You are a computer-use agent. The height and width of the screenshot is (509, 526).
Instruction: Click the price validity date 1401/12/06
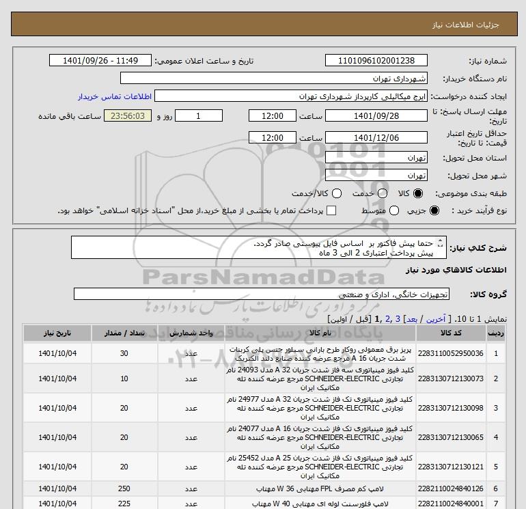coord(376,137)
